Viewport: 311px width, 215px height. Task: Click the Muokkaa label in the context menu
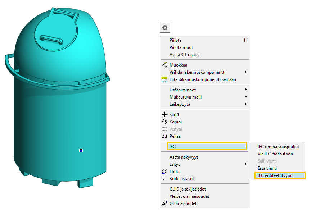[x=178, y=65]
